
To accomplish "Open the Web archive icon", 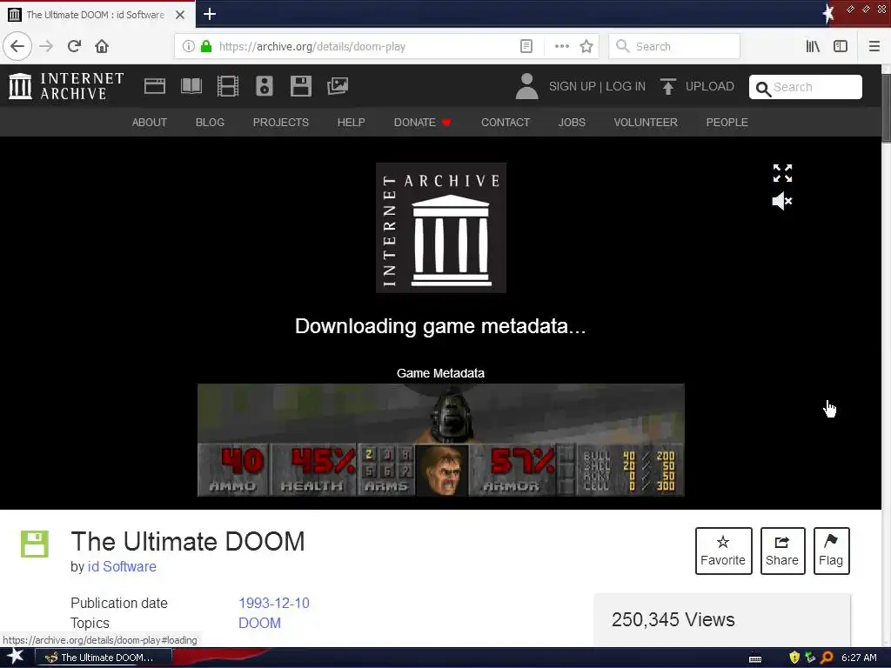I will (x=155, y=86).
